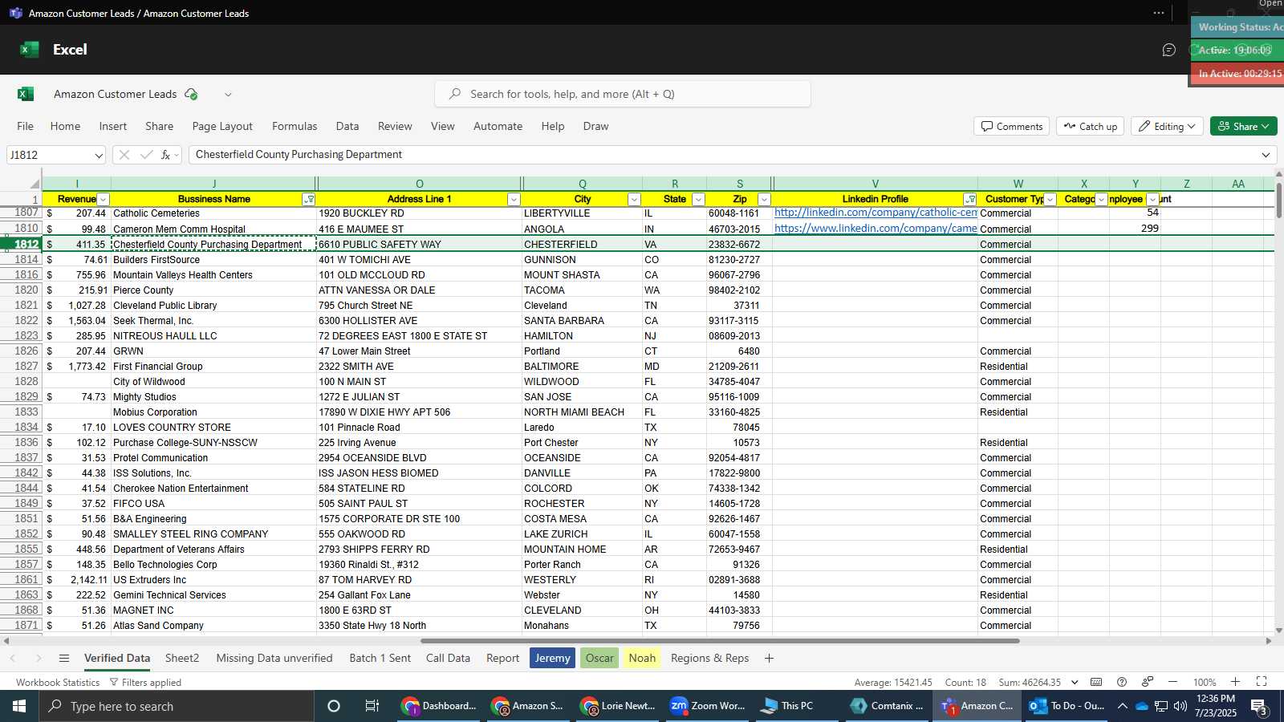Viewport: 1284px width, 722px height.
Task: Open the all sheets list icon
Action: 64,658
